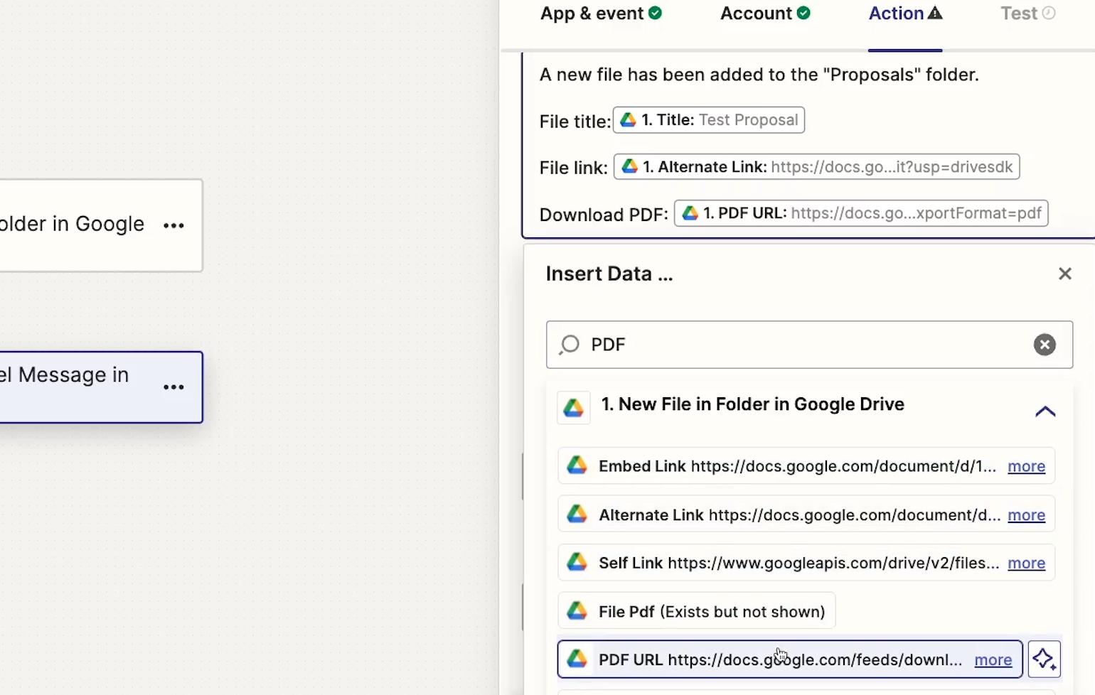The width and height of the screenshot is (1095, 695).
Task: Clear the PDF search text
Action: point(1045,345)
